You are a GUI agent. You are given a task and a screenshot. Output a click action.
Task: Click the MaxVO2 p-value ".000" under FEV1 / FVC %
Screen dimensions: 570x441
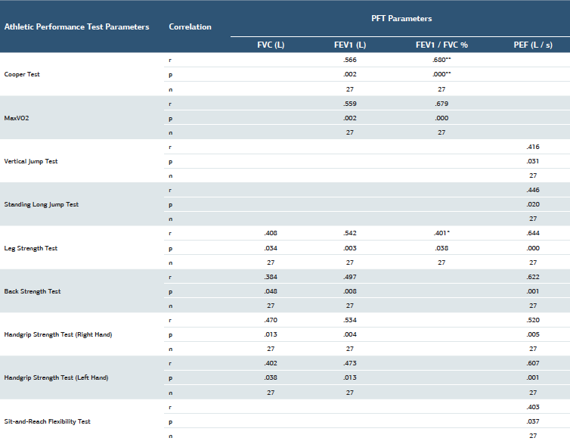pos(441,118)
